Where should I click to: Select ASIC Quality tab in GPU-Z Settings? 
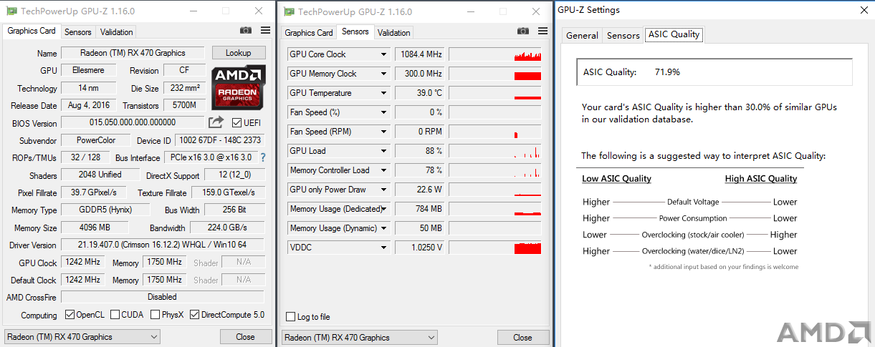[674, 34]
